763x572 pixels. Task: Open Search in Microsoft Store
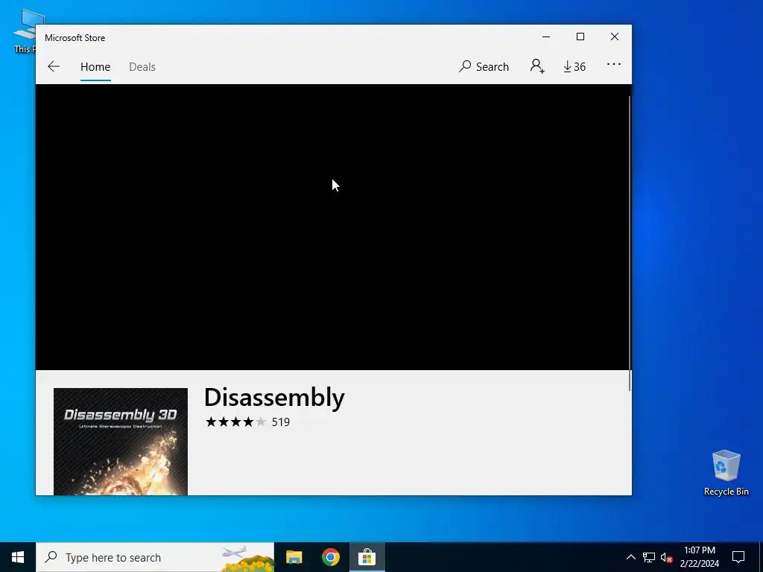coord(484,66)
